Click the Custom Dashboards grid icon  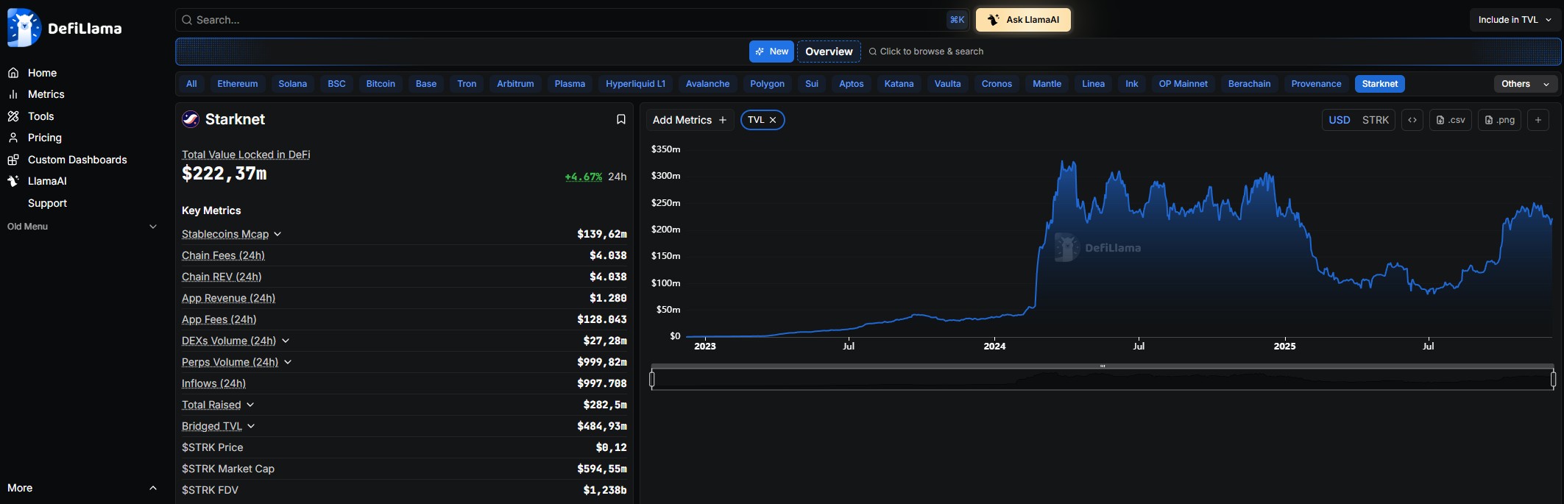pos(13,160)
